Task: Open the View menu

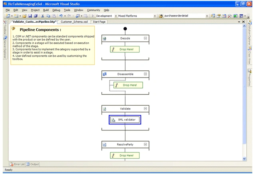Action: [x=24, y=10]
